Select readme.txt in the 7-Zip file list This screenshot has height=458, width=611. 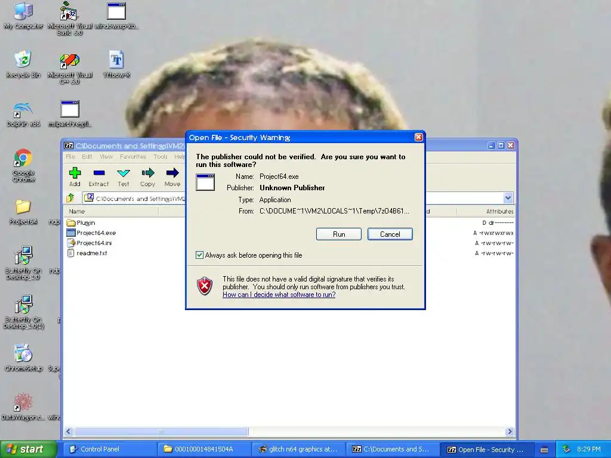coord(87,253)
